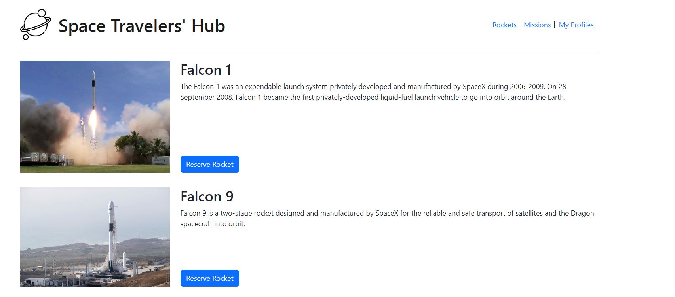Click the Falcon 1 heading
The image size is (675, 297).
[x=206, y=70]
